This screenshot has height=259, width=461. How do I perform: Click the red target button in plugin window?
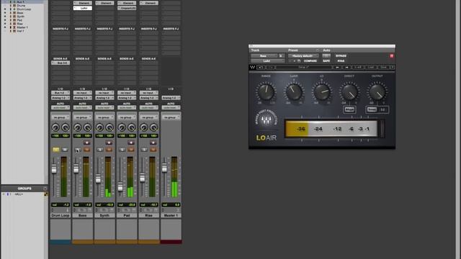[392, 56]
